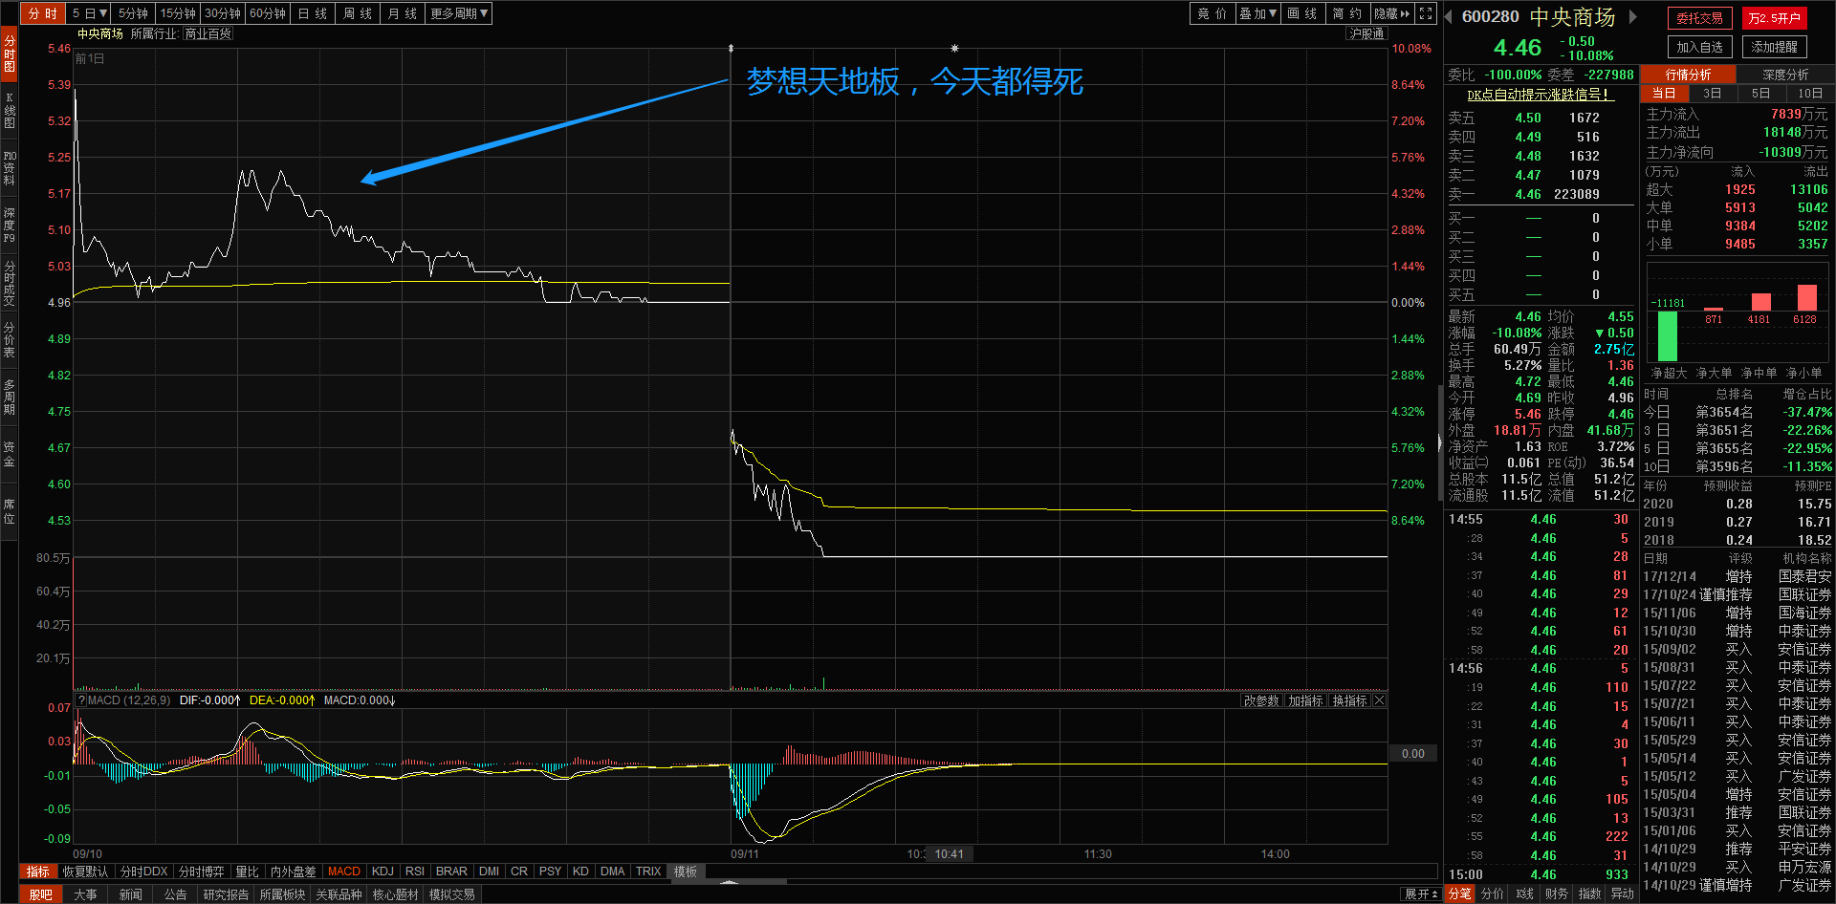1836x904 pixels.
Task: Open 分时成交 sidebar item
Action: 9,283
